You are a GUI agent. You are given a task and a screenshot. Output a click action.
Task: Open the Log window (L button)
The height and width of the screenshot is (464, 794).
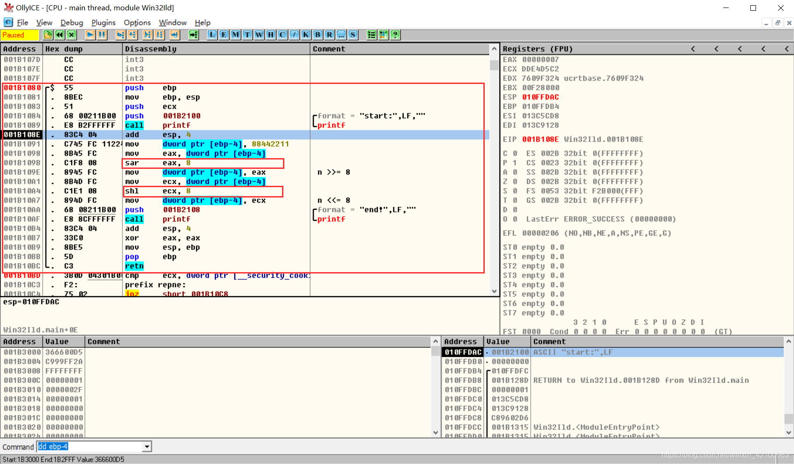point(212,35)
